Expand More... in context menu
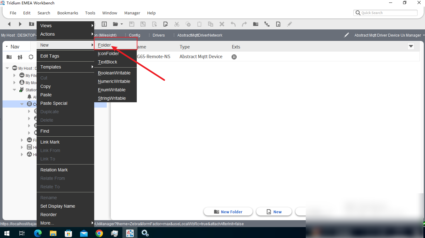This screenshot has height=238, width=425. 65,223
